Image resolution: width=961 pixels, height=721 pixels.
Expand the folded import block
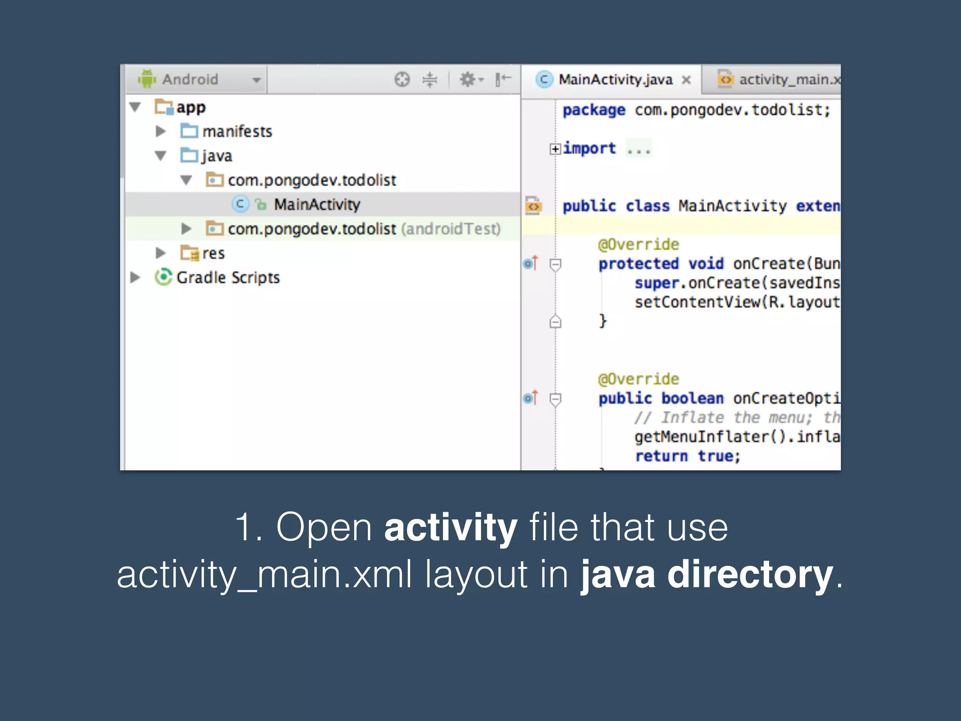click(555, 149)
